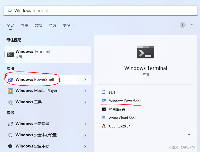200x152 pixels.
Task: Open the 更多 dropdown
Action: 68,25
